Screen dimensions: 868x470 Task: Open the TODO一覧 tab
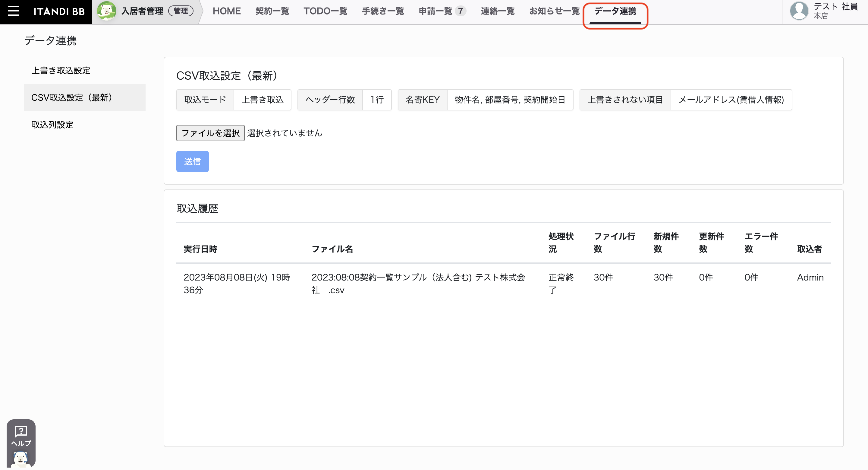325,11
